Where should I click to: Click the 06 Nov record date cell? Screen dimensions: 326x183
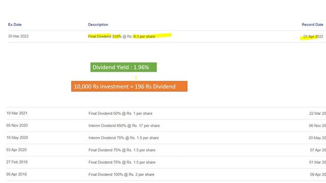coord(317,126)
